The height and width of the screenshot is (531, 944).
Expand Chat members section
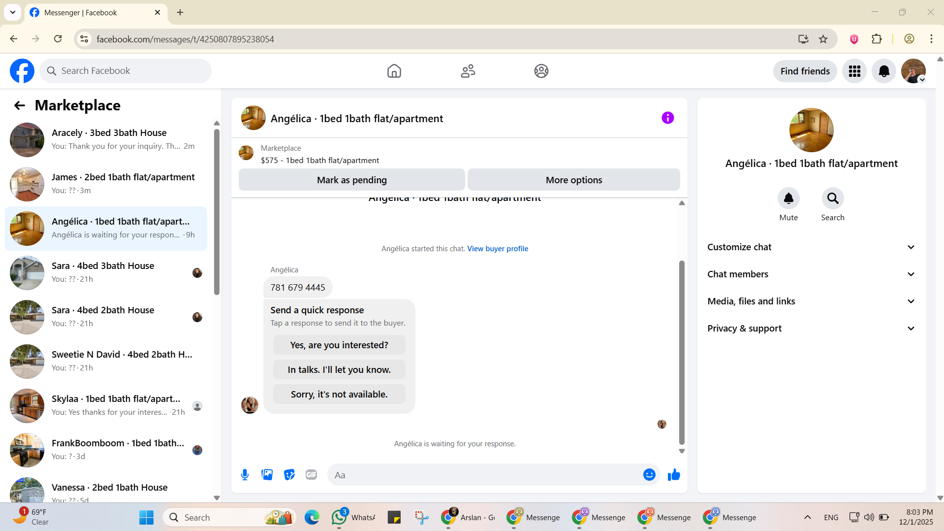[811, 274]
